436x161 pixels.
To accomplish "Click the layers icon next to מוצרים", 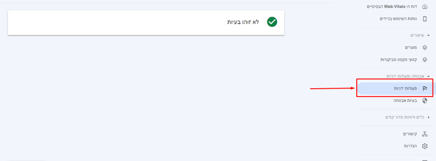I will tap(425, 48).
